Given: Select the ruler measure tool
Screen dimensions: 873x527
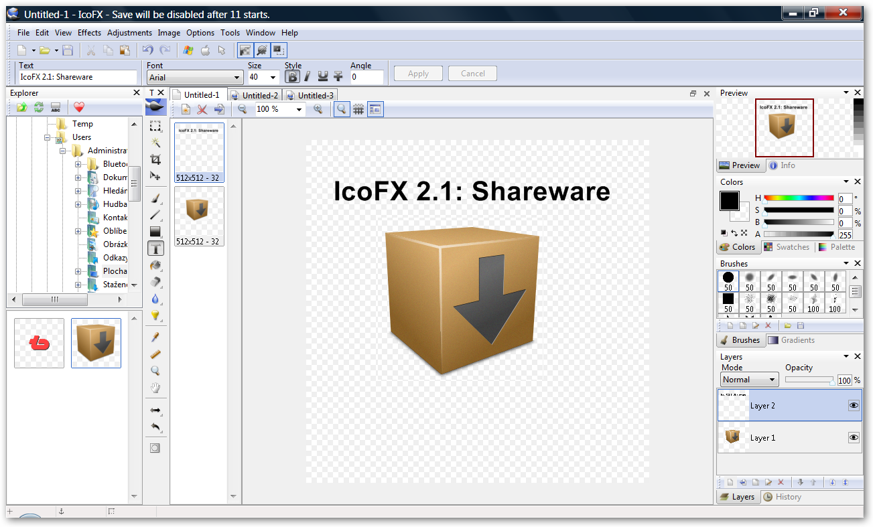Looking at the screenshot, I should point(155,354).
